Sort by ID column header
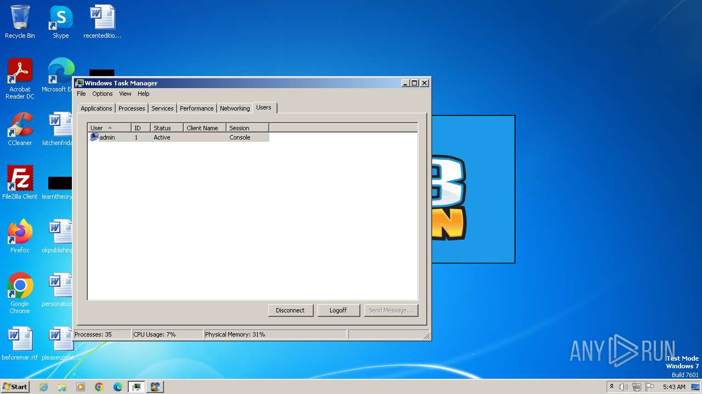This screenshot has width=702, height=394. coord(141,128)
